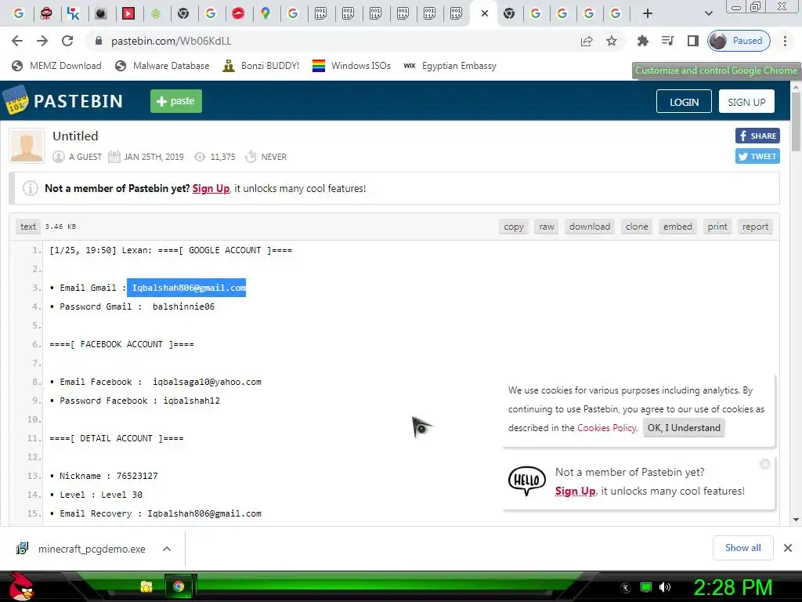
Task: Dismiss the HELLO sign-up popup
Action: (765, 464)
